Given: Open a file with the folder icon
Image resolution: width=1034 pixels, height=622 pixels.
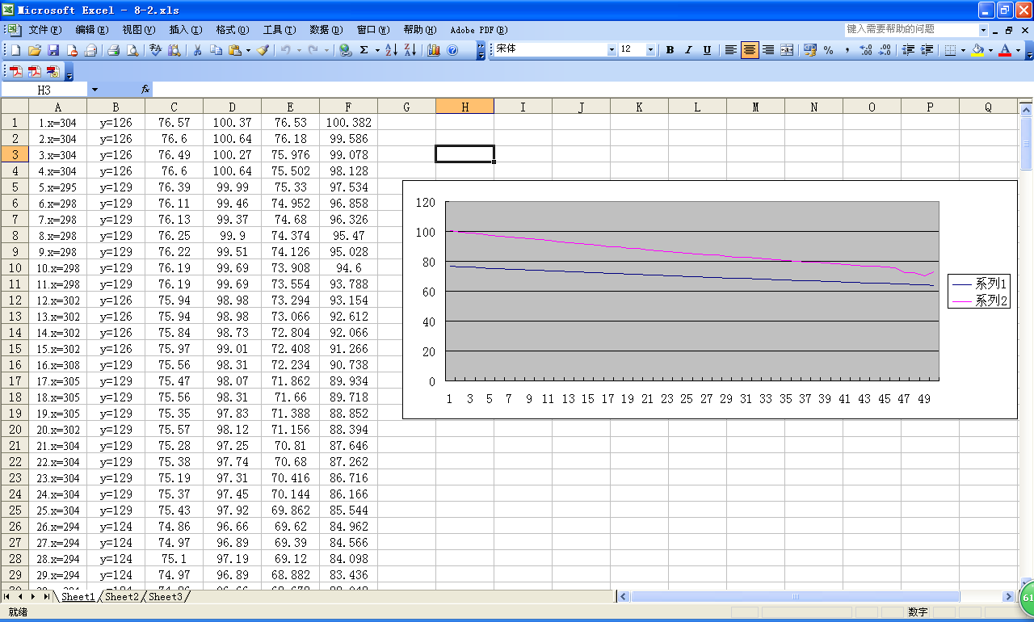Looking at the screenshot, I should 35,50.
